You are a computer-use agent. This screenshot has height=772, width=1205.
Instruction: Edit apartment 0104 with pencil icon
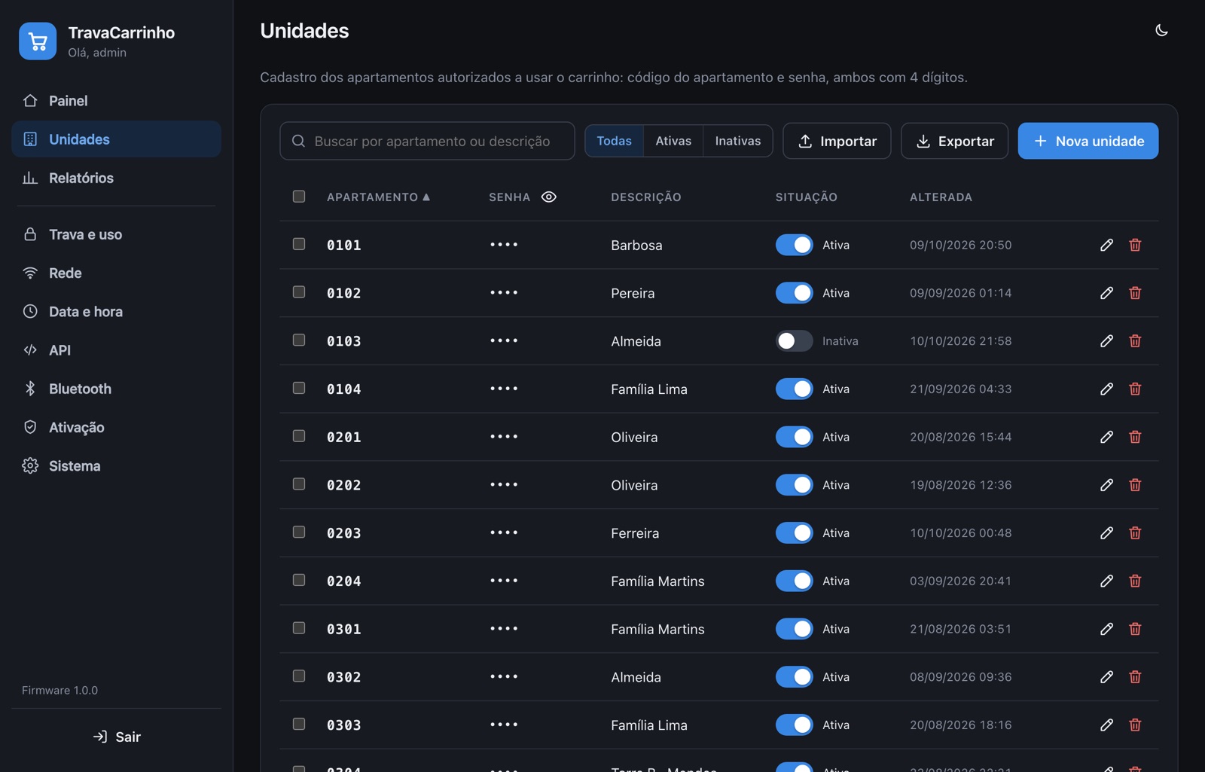[x=1106, y=389]
